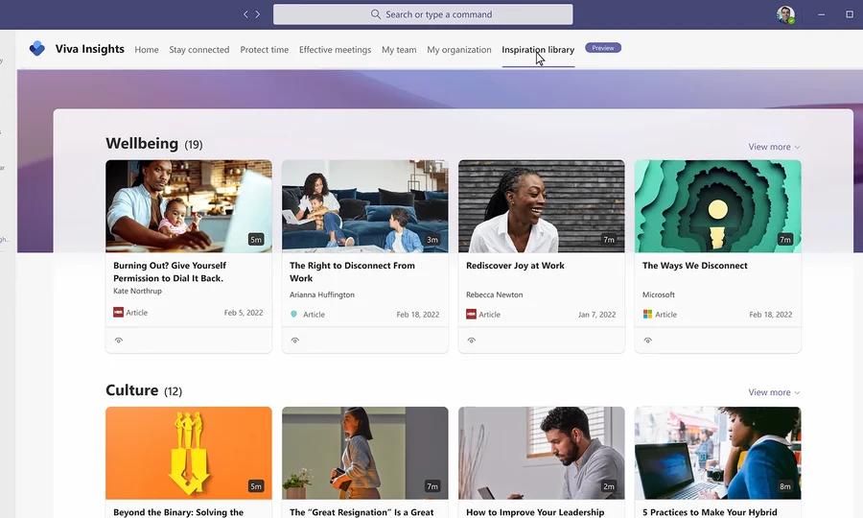Click the Wellbeing section heading

pos(142,143)
